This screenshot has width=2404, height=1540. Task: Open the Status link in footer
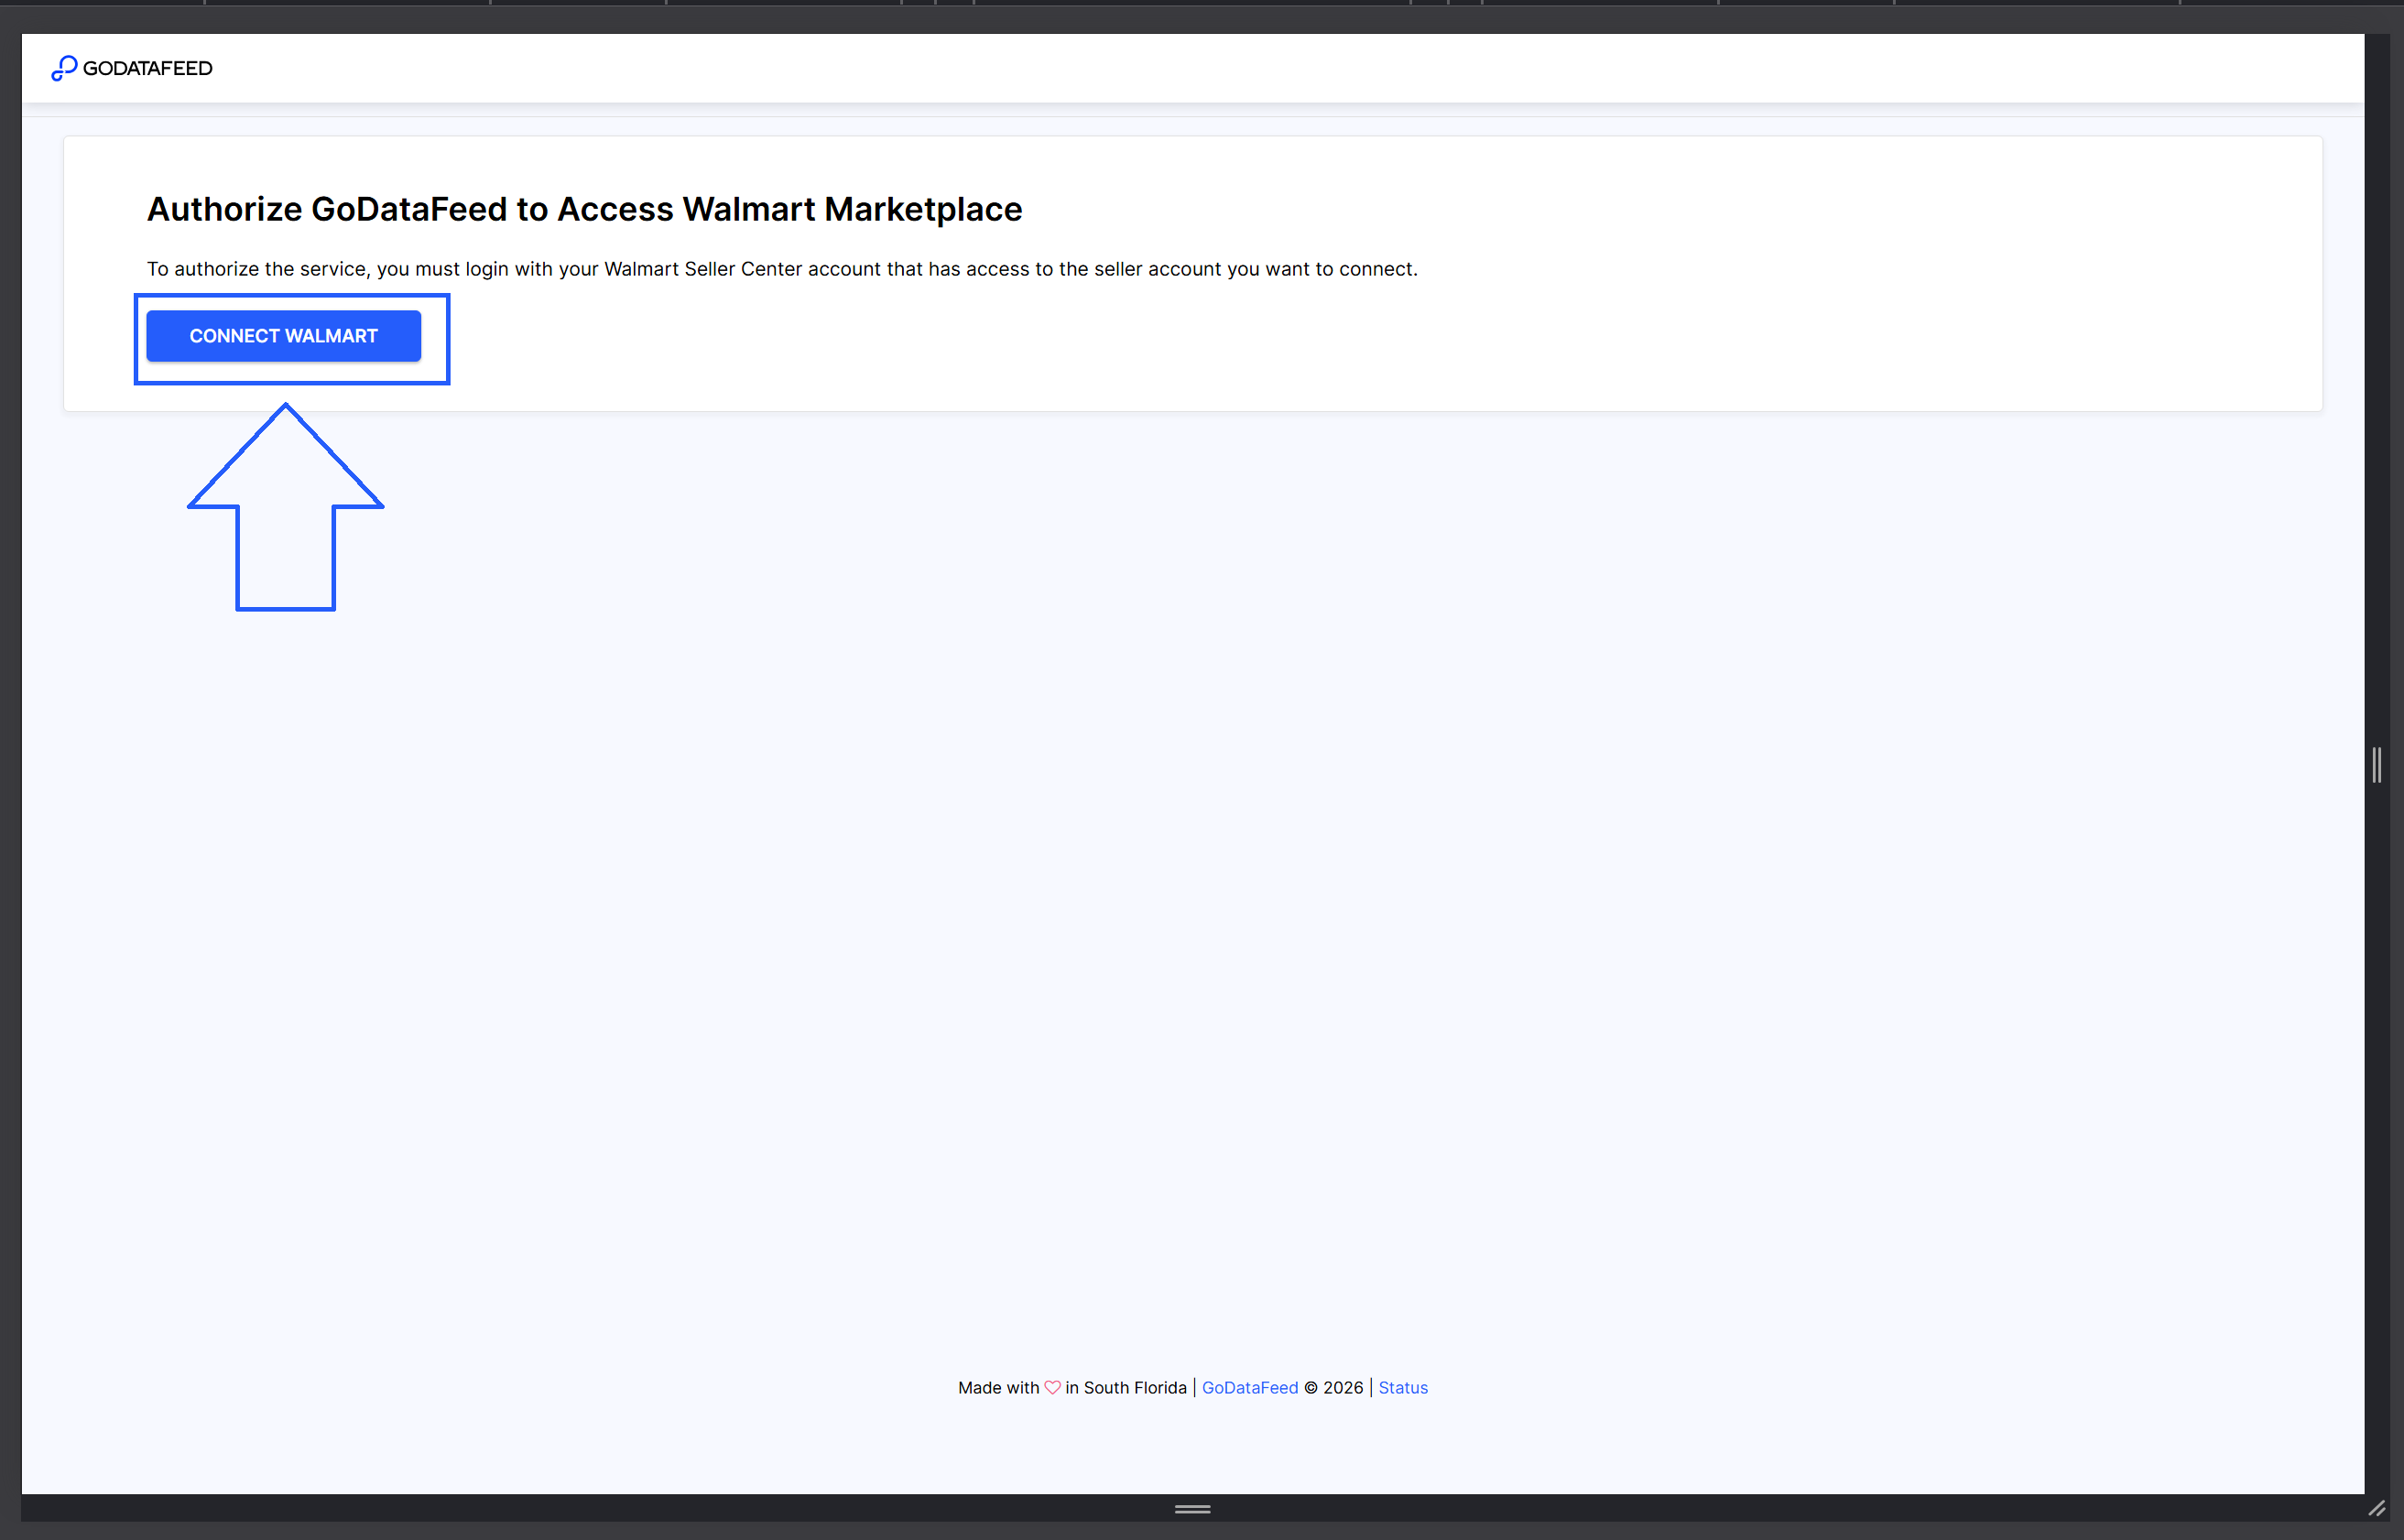click(x=1402, y=1388)
